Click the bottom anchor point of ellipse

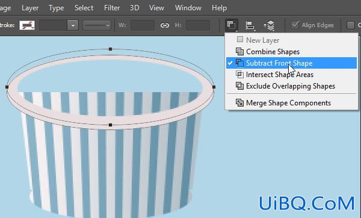click(x=110, y=125)
